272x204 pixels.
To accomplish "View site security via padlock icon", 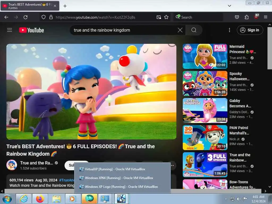I will point(51,17).
